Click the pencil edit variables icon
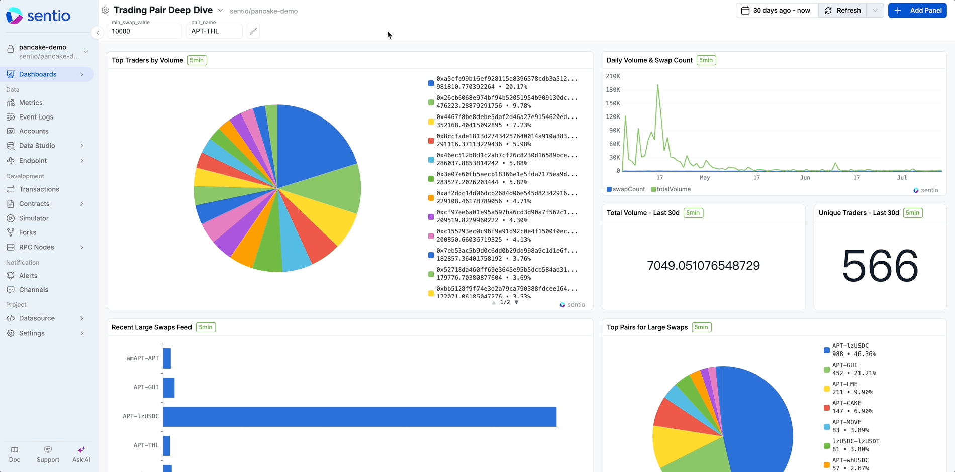 point(253,31)
